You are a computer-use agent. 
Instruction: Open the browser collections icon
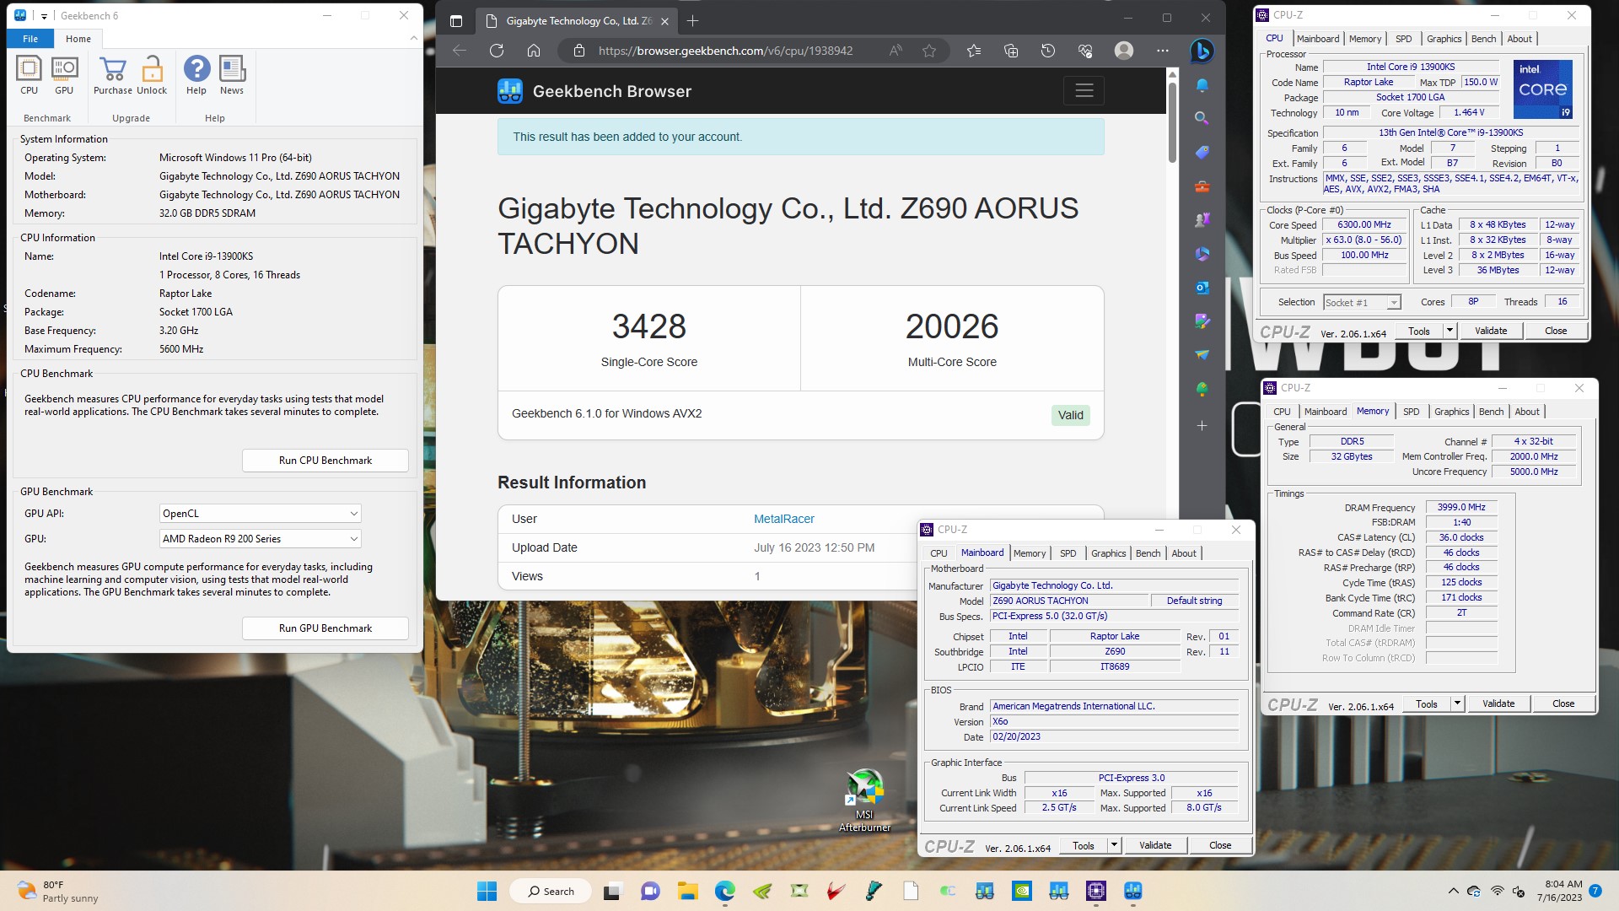pos(1011,51)
